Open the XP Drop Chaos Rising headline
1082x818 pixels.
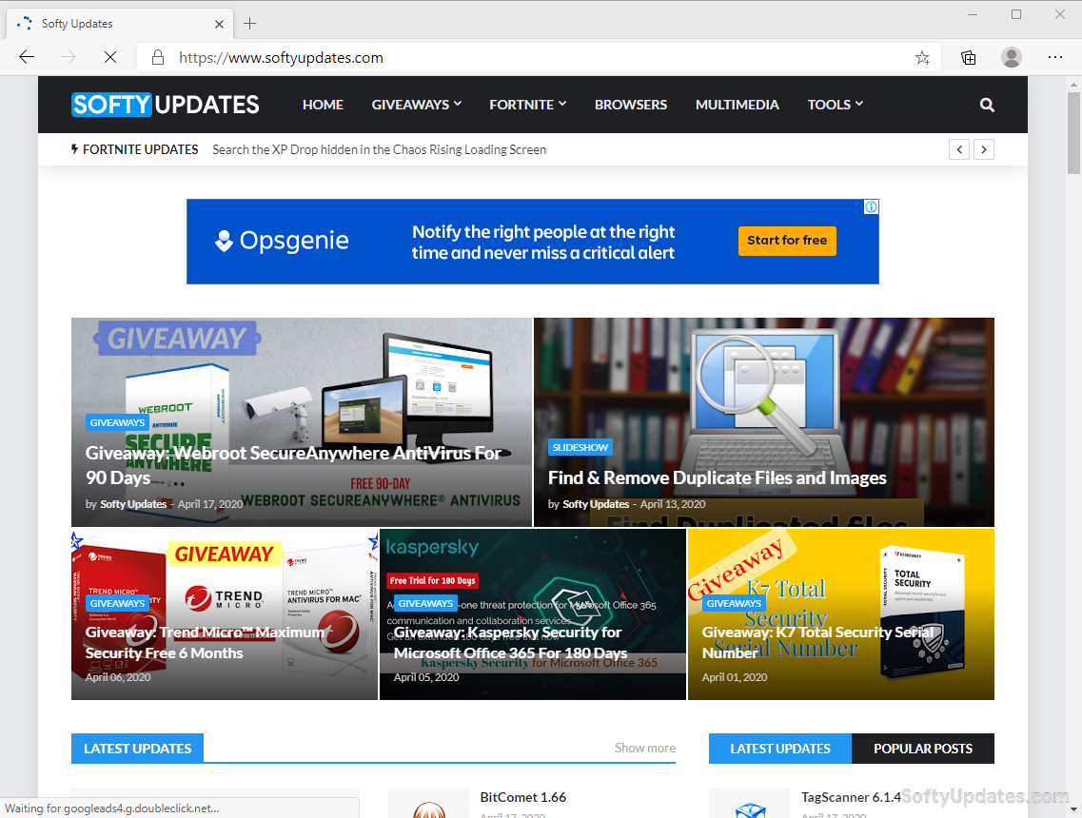(379, 149)
